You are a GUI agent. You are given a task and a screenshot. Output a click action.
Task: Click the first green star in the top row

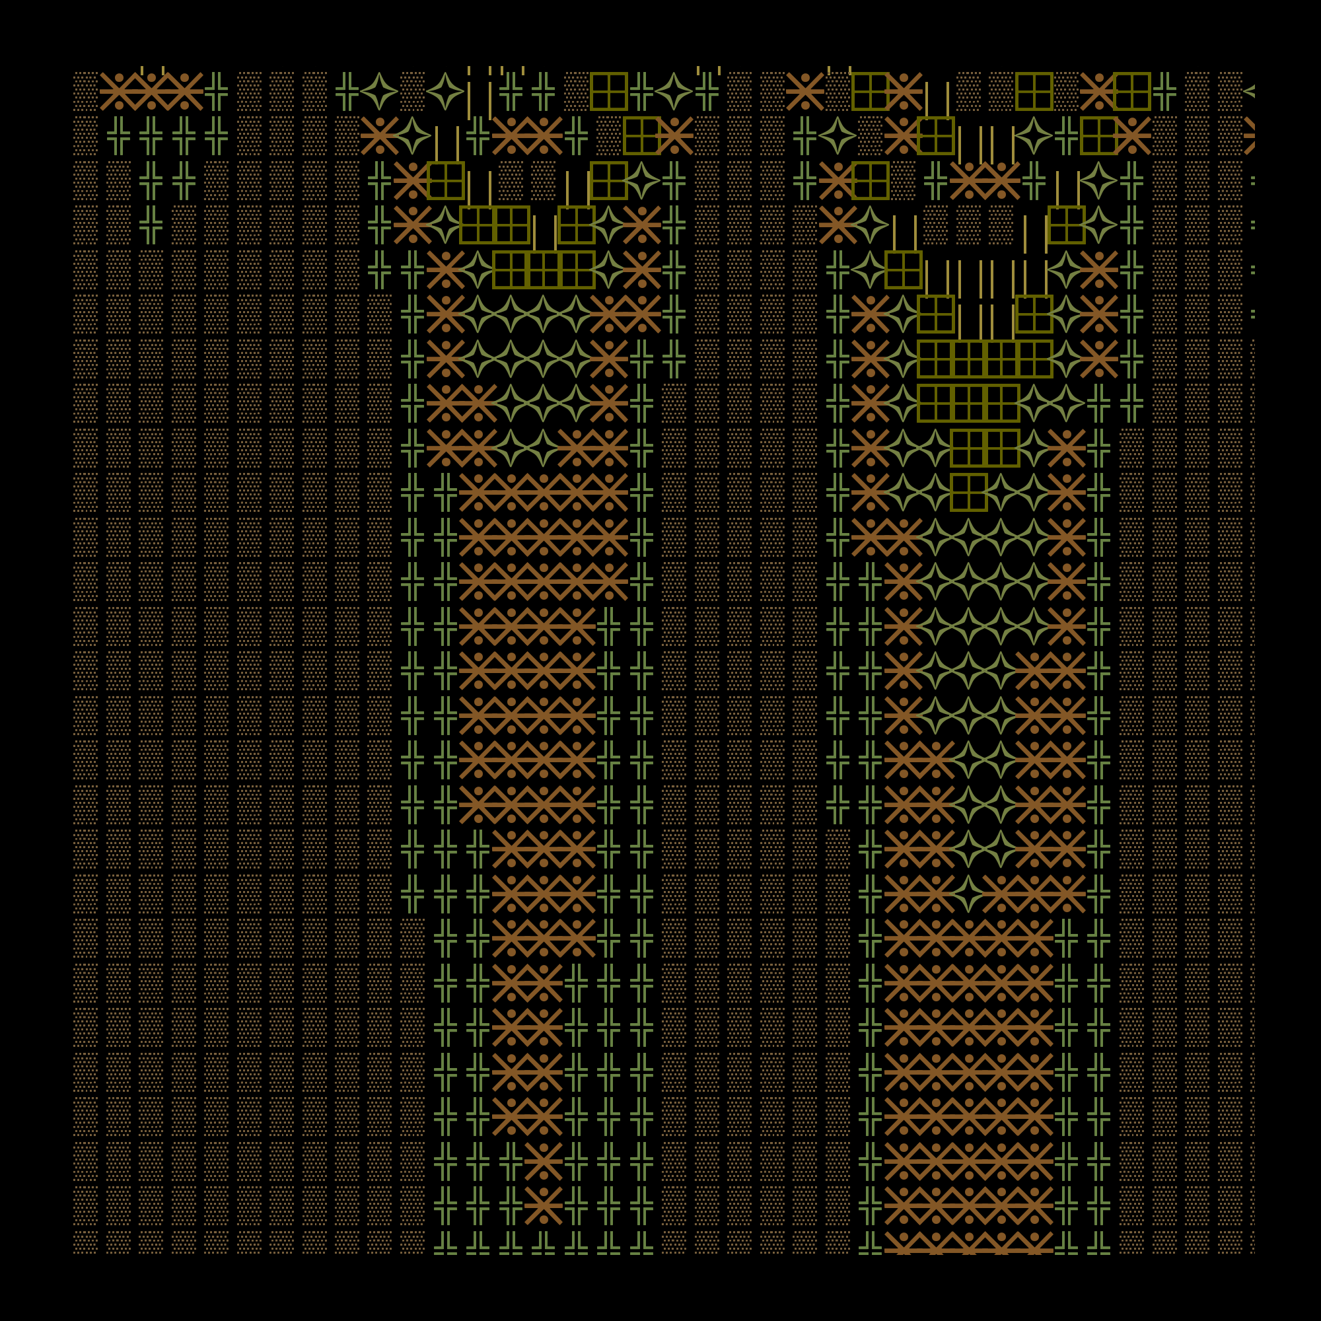pyautogui.click(x=380, y=91)
